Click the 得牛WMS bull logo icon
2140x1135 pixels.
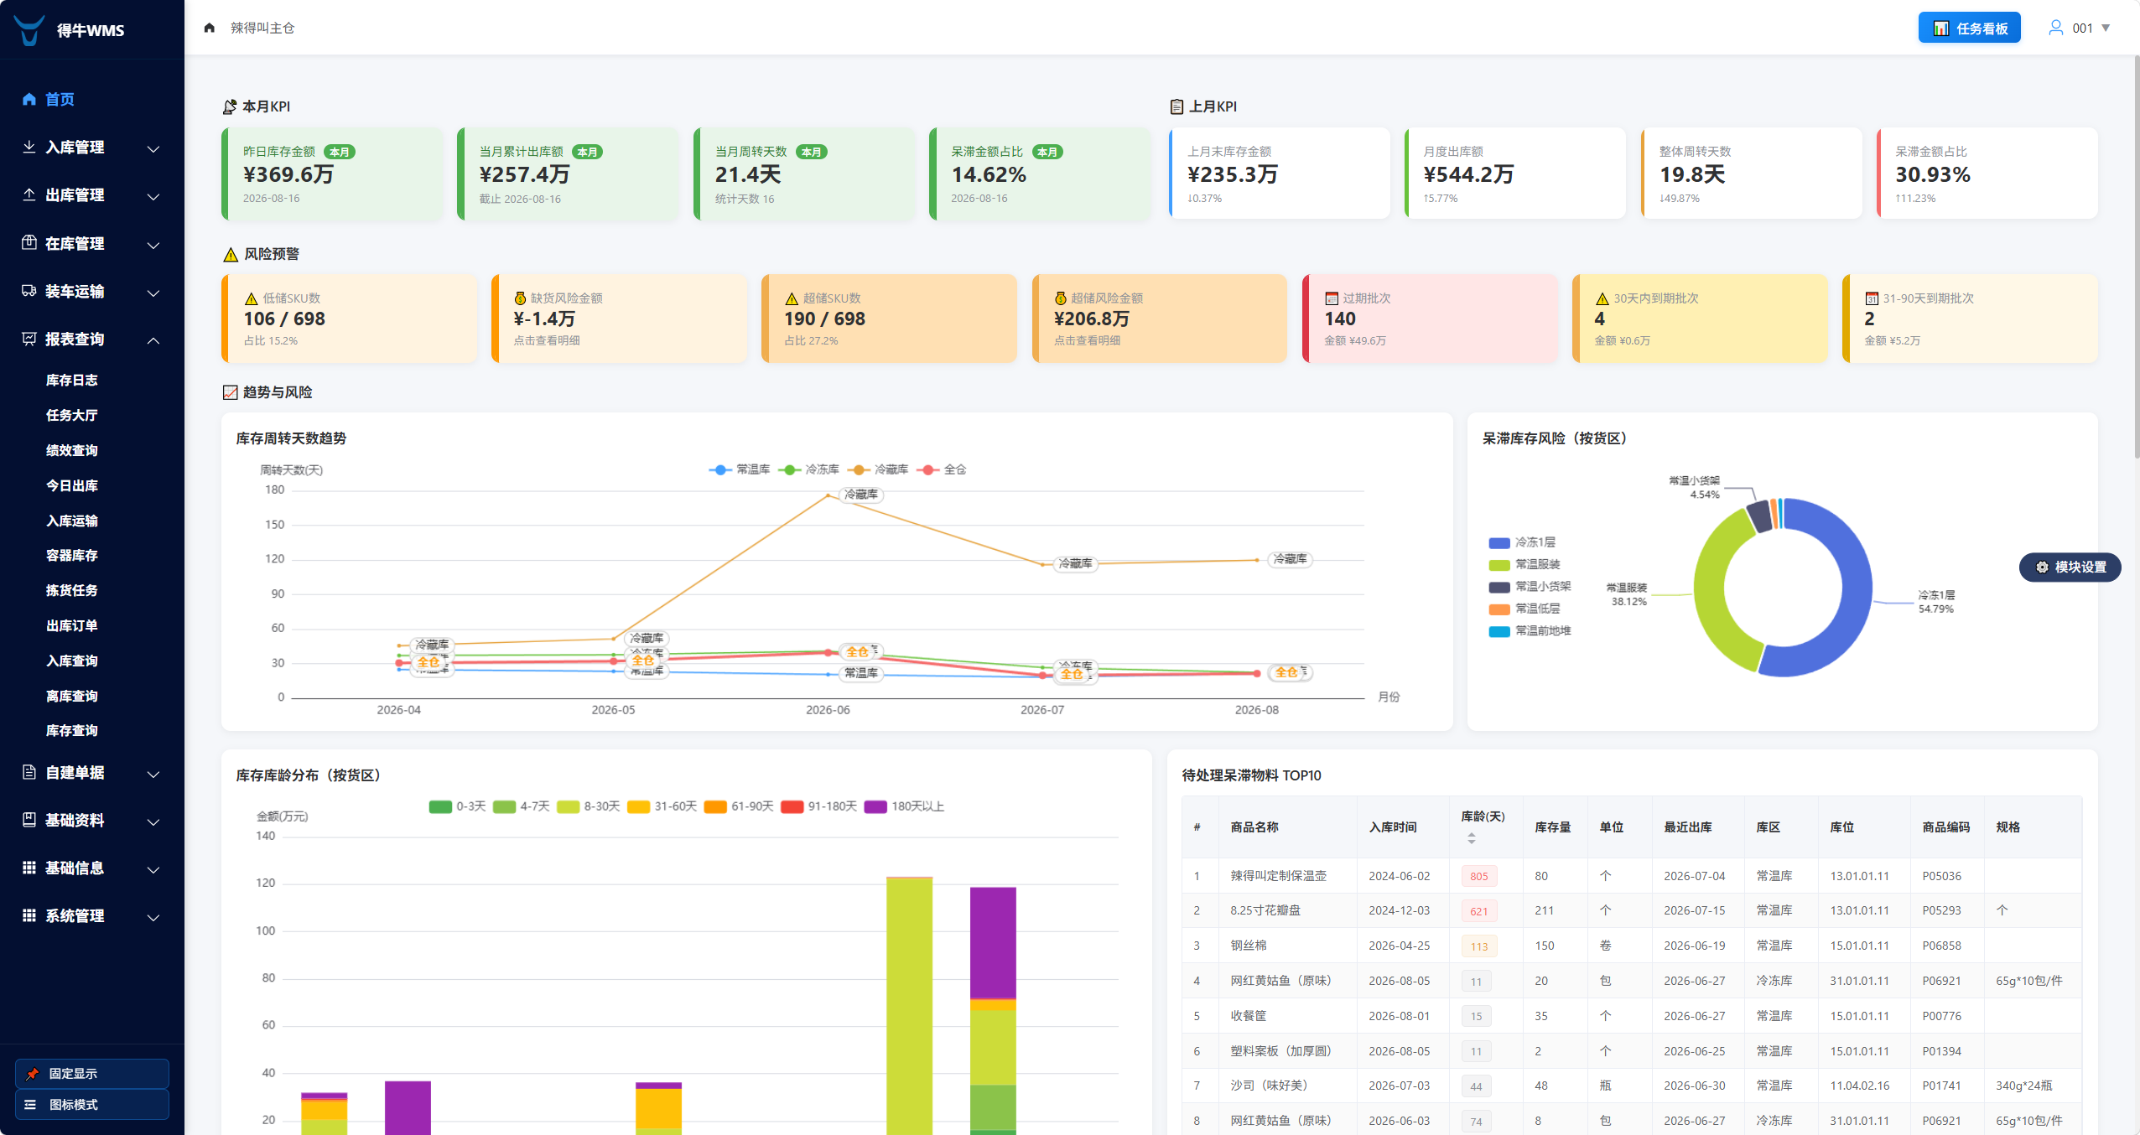click(29, 30)
